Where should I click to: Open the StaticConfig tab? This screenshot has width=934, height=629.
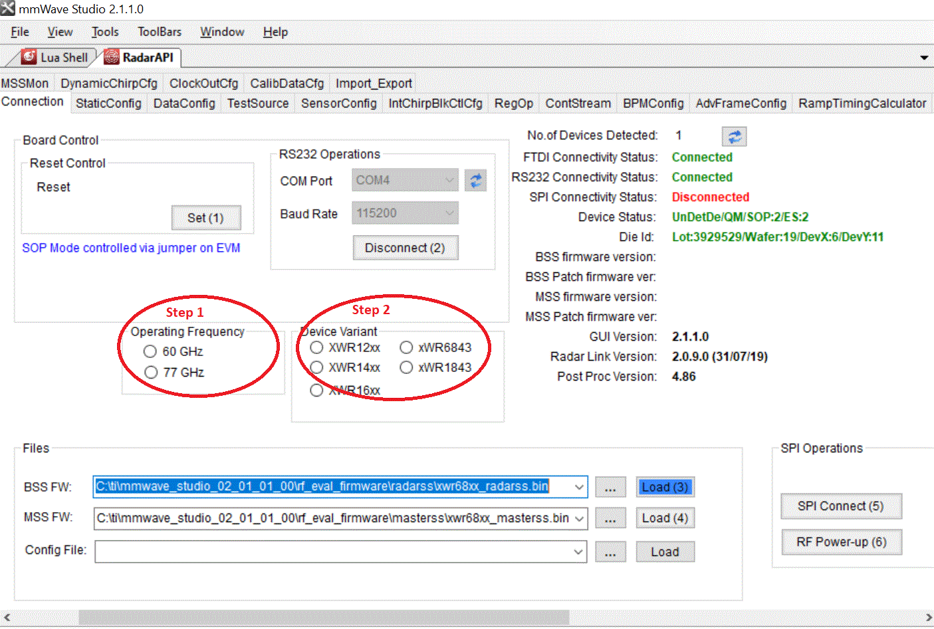click(108, 104)
